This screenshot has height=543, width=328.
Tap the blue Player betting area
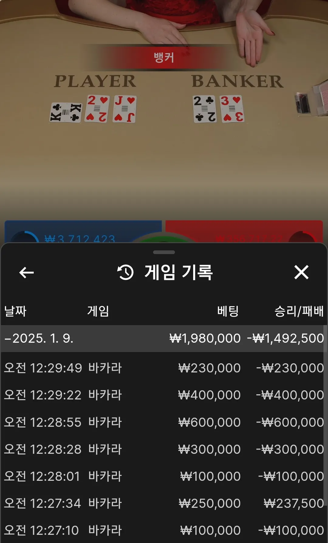(x=83, y=231)
